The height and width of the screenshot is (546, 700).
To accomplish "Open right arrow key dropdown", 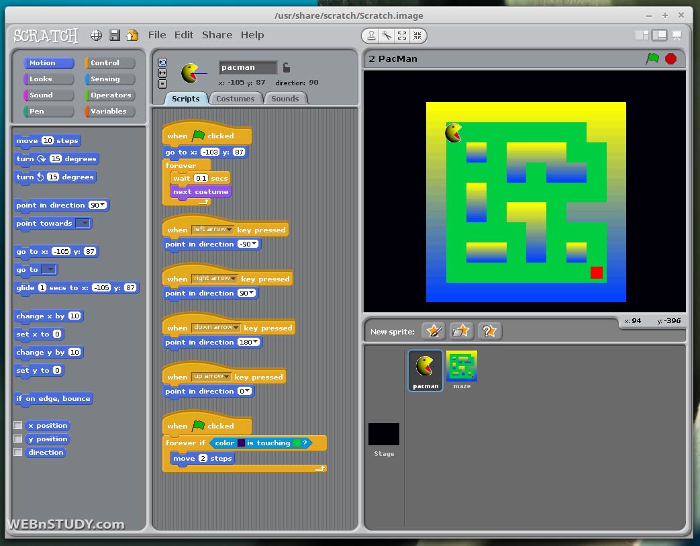I will click(x=215, y=278).
